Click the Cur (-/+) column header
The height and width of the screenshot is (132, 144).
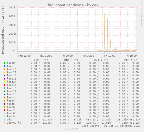tap(41, 60)
